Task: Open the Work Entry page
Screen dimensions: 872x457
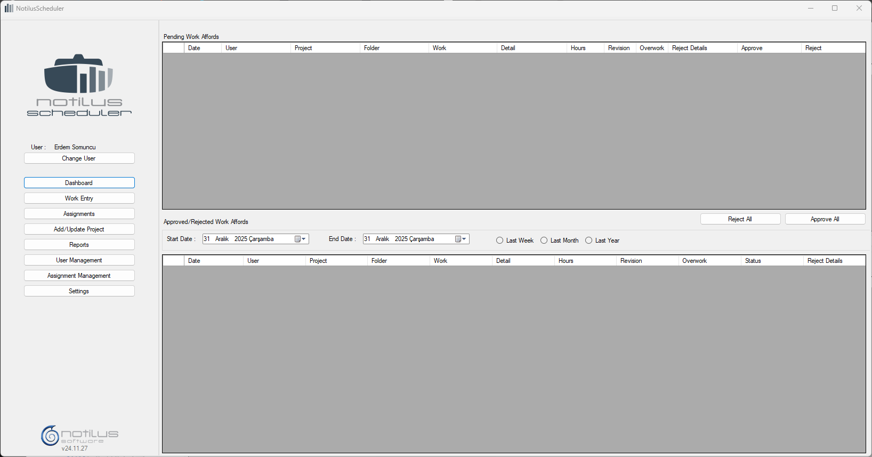Action: click(x=79, y=198)
